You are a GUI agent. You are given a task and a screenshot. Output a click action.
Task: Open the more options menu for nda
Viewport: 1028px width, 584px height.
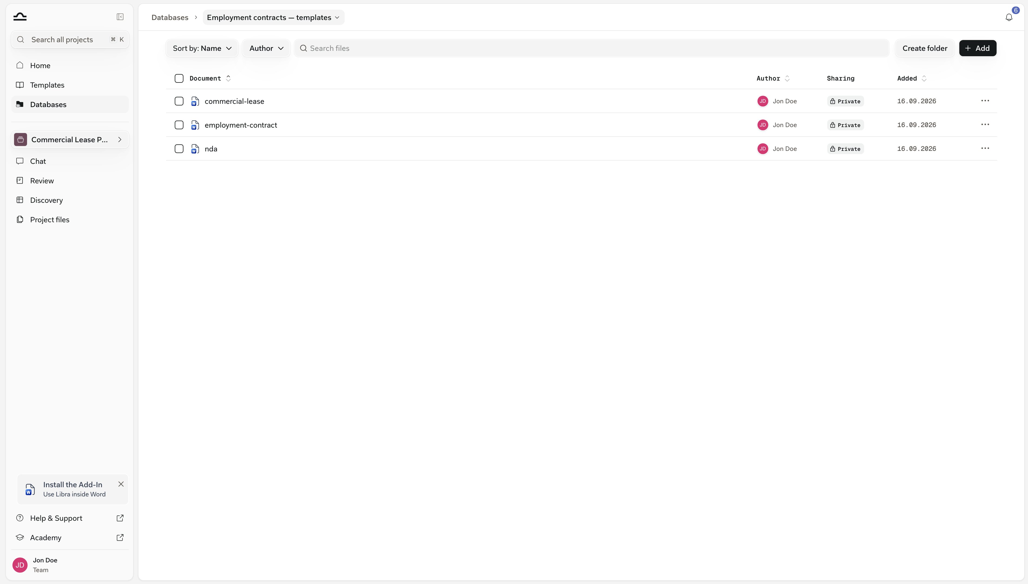[985, 148]
